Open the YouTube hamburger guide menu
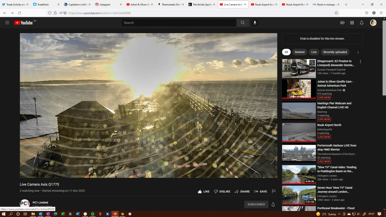The image size is (386, 217). point(7,23)
